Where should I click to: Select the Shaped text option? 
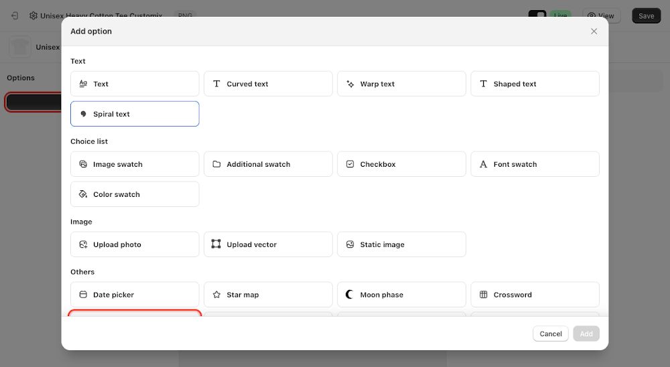(535, 84)
